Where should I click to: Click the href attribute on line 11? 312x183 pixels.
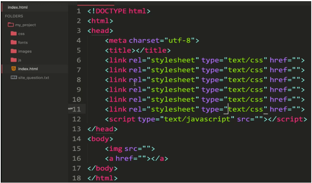click(x=278, y=109)
